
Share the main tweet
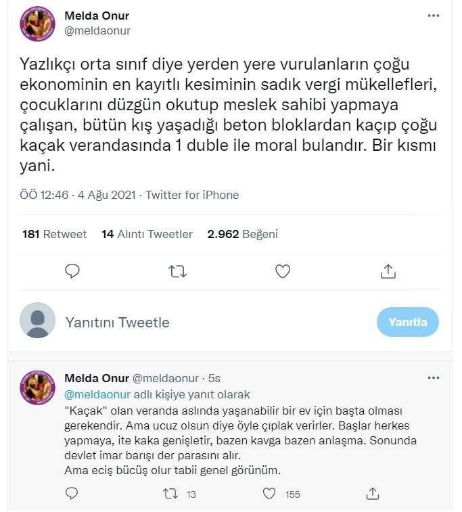[x=388, y=271]
